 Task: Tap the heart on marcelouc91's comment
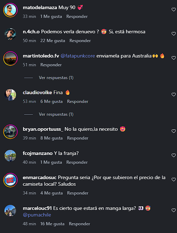(x=174, y=210)
